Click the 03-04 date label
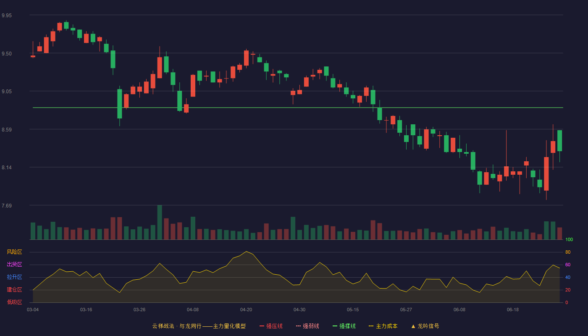The width and height of the screenshot is (588, 336). coord(33,310)
